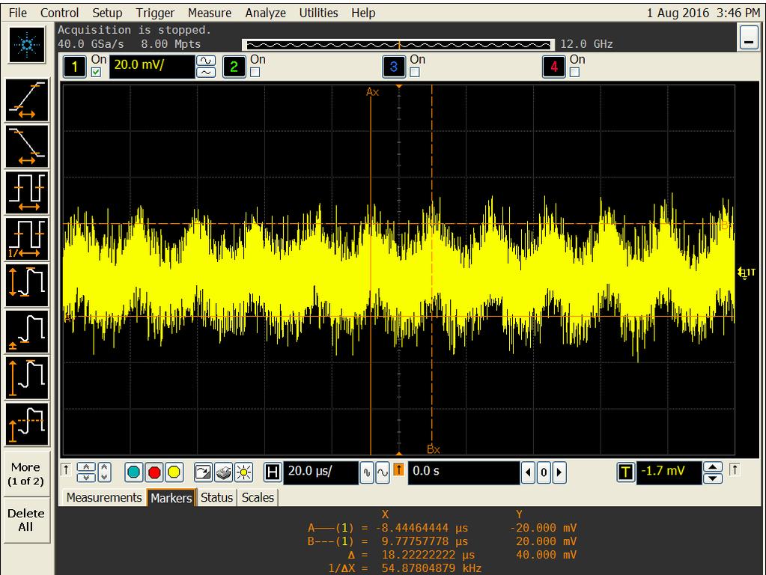This screenshot has height=575, width=766.
Task: Select the period measurement icon
Action: click(x=28, y=192)
